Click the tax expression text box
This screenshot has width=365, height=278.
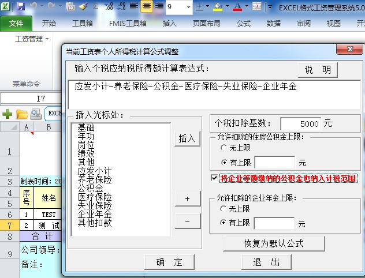tap(214, 95)
